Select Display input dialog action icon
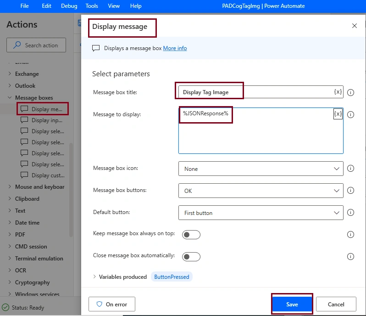This screenshot has width=366, height=316. [x=24, y=120]
